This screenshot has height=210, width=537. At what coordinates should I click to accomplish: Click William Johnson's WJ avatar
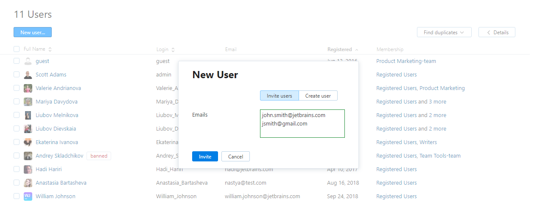[x=28, y=196]
